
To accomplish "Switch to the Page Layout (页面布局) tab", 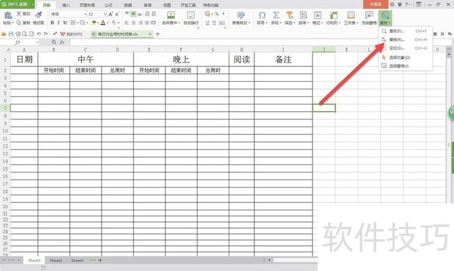I will [x=87, y=5].
